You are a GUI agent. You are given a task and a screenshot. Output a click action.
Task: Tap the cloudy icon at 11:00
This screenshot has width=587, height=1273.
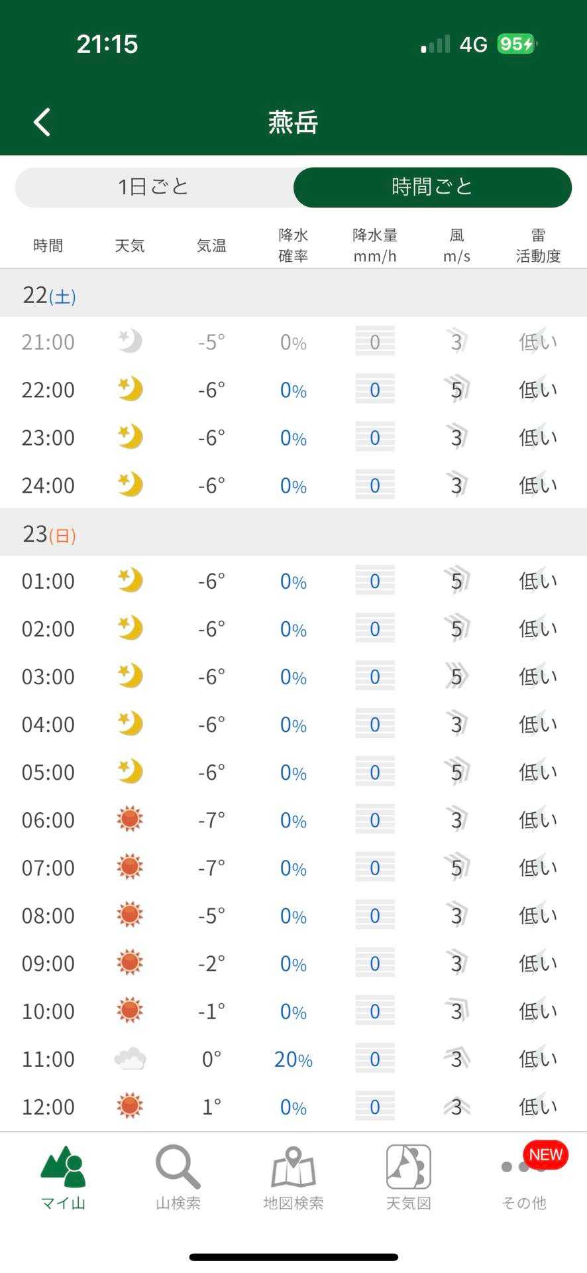(x=130, y=1059)
